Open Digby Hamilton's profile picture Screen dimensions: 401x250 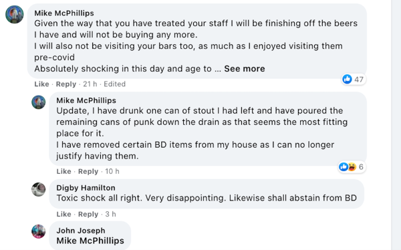[x=39, y=189]
